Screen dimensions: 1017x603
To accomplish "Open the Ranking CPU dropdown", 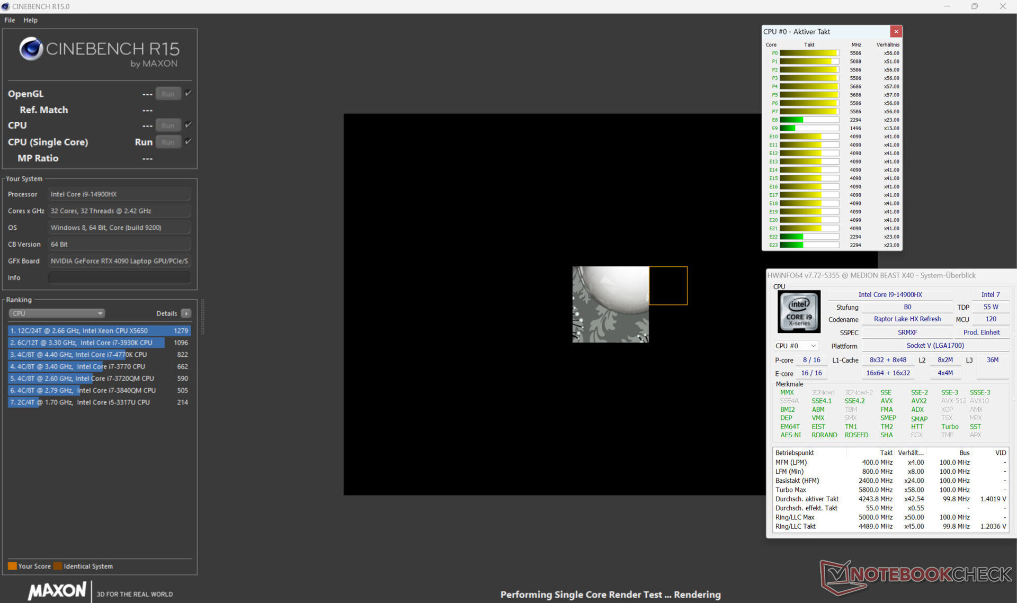I will (56, 313).
